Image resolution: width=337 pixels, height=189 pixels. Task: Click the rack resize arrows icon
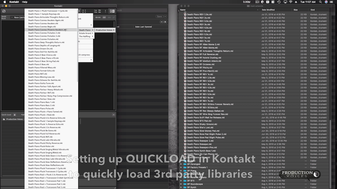click(113, 17)
